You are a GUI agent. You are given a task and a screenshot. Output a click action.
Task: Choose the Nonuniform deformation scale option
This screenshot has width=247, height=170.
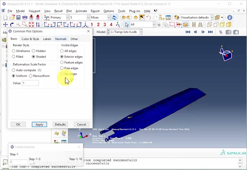click(x=30, y=76)
